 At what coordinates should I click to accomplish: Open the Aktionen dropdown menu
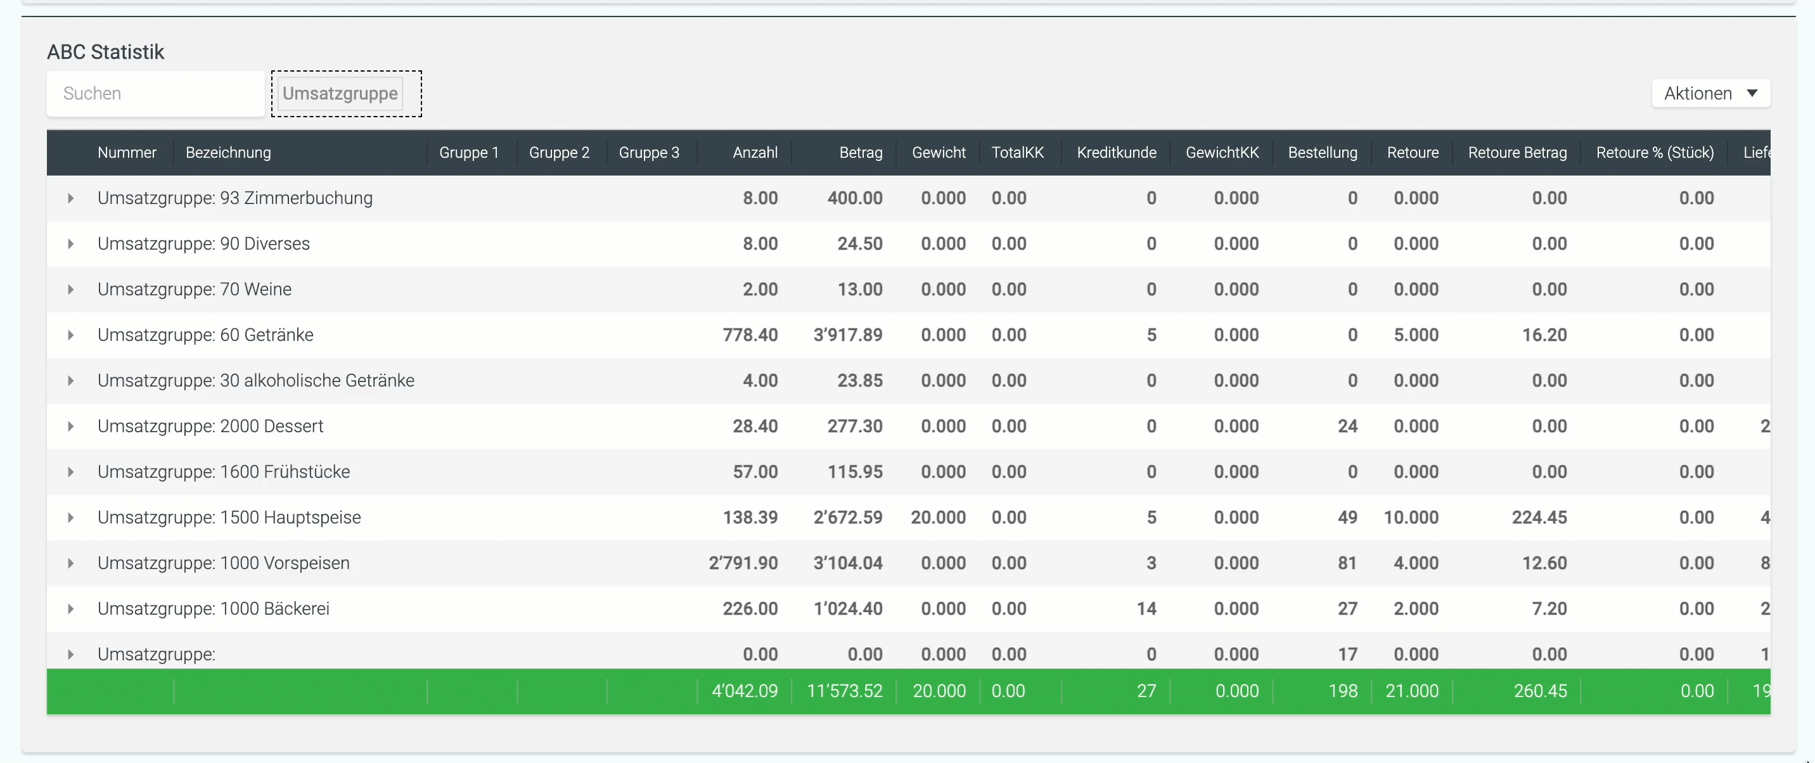1710,94
